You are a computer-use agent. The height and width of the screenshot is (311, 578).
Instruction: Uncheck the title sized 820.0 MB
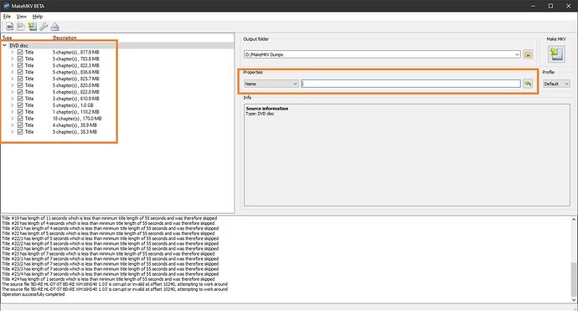[x=20, y=85]
